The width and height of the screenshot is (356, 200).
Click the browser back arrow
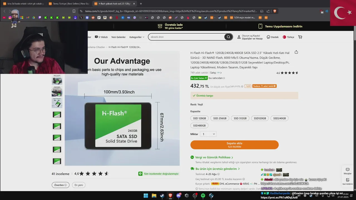(x=4, y=11)
